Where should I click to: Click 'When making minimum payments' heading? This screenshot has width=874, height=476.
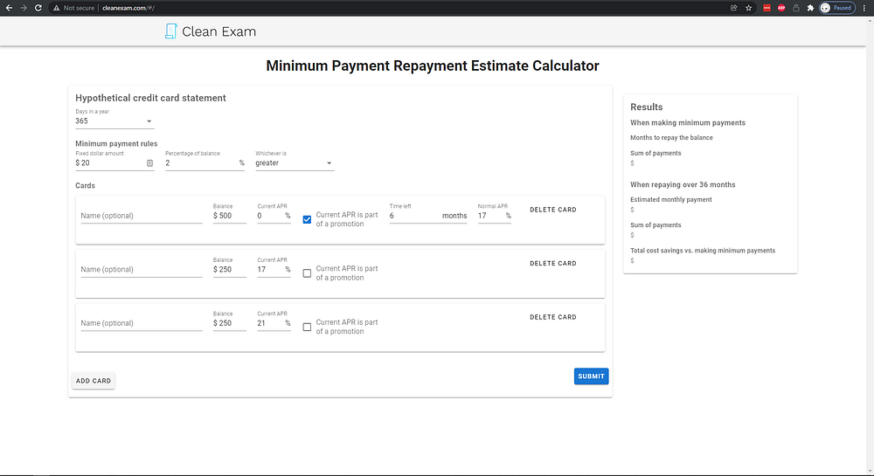click(x=687, y=123)
